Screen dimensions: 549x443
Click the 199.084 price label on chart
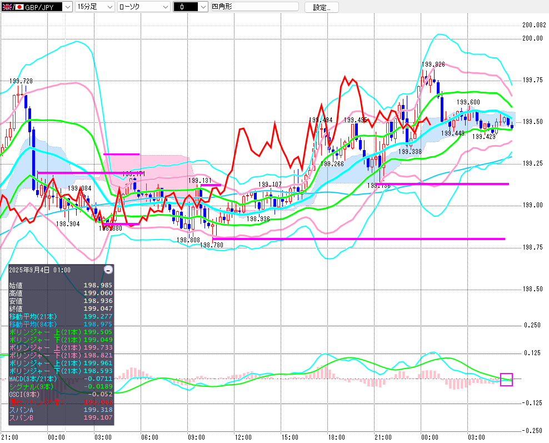tap(79, 188)
